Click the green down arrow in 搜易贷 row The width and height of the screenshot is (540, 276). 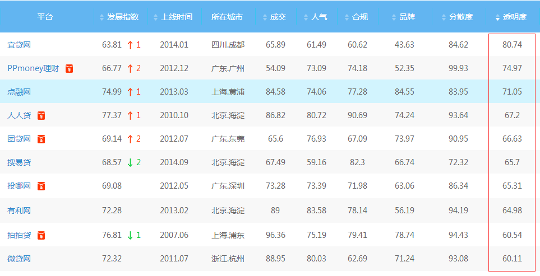coord(130,162)
